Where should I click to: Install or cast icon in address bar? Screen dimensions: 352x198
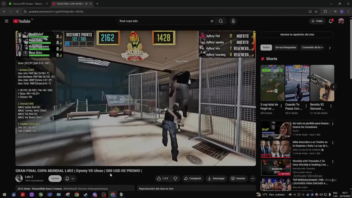pyautogui.click(x=310, y=12)
